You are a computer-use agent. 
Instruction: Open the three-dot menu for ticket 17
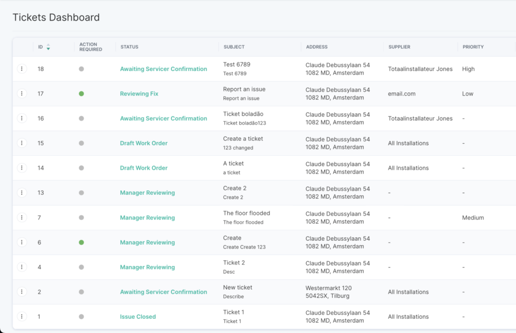pyautogui.click(x=22, y=93)
